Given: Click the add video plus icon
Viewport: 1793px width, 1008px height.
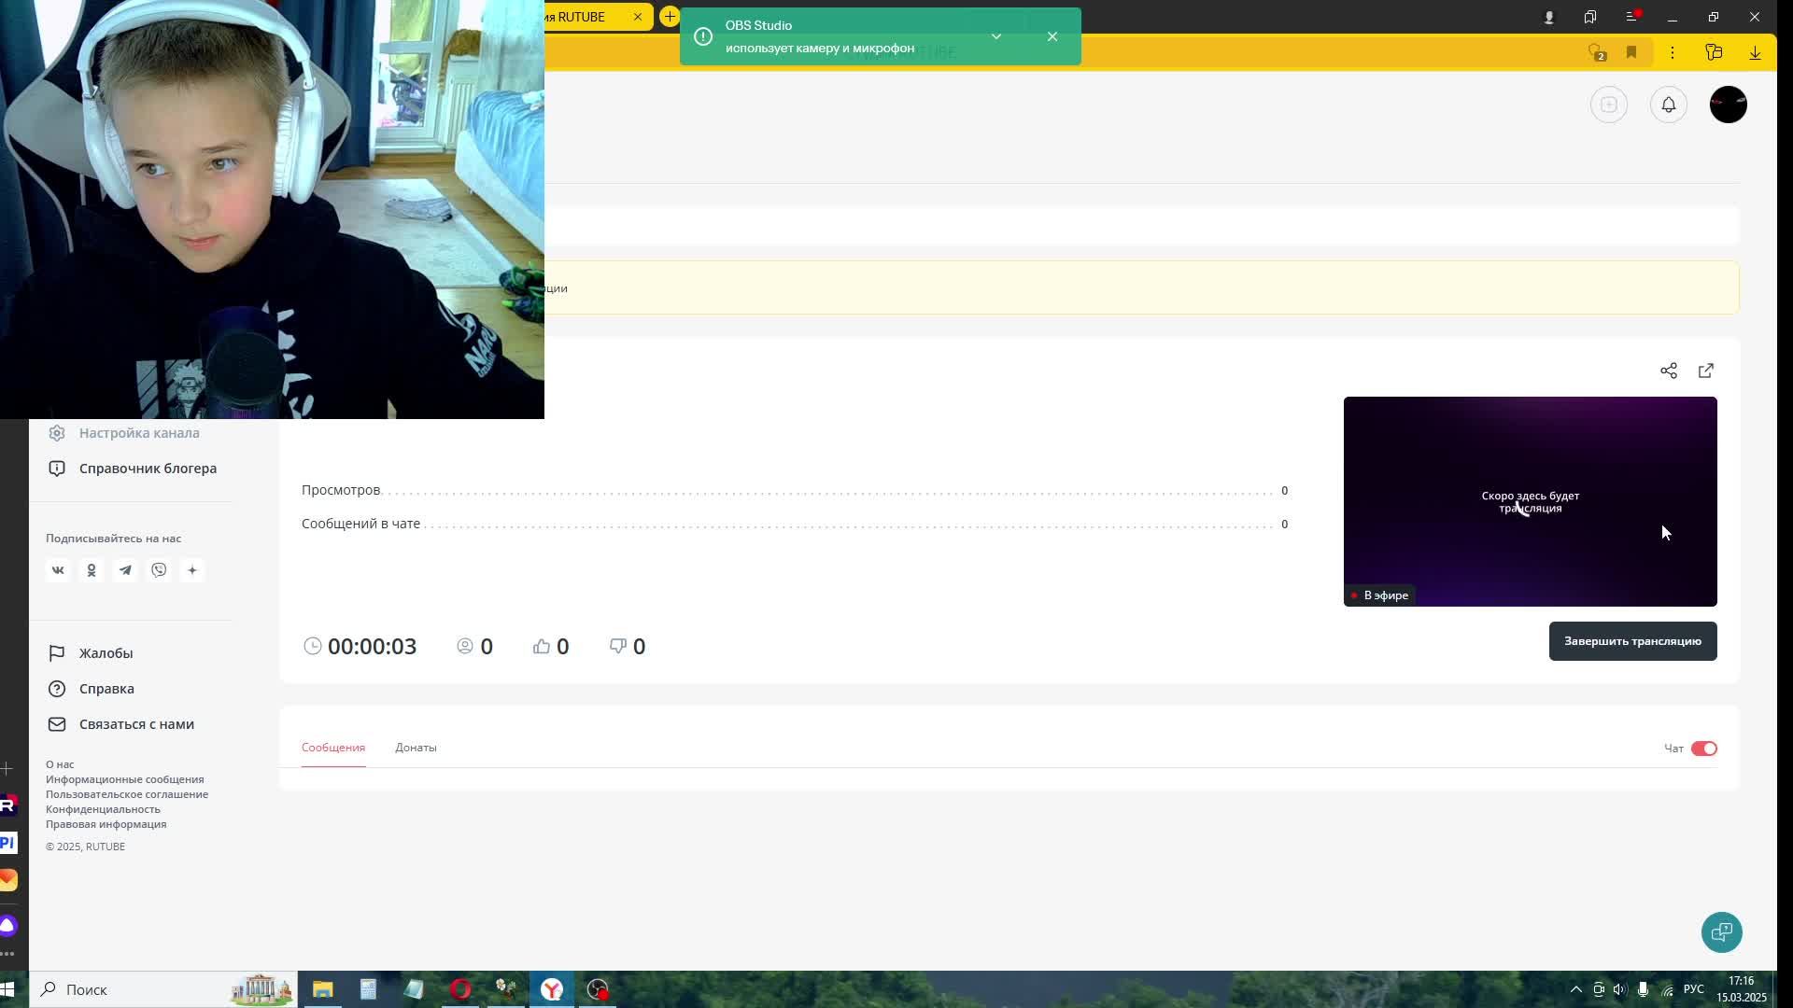Looking at the screenshot, I should [1609, 105].
